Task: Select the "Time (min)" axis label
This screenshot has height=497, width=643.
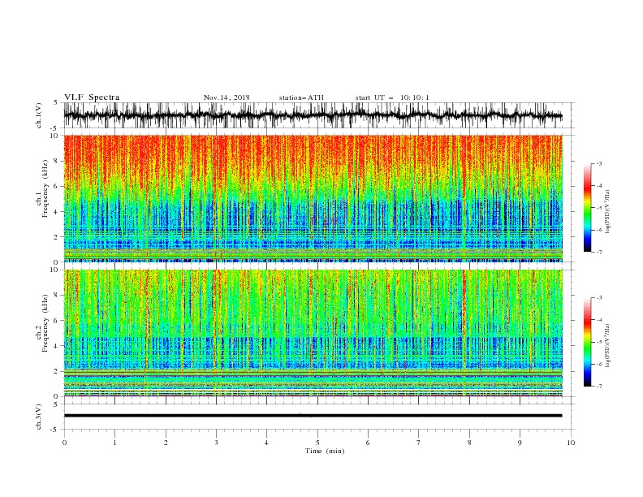Action: pos(325,451)
